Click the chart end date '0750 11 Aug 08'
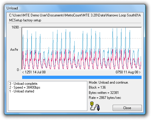Image resolution: width=151 pixels, height=120 pixels. (x=127, y=72)
